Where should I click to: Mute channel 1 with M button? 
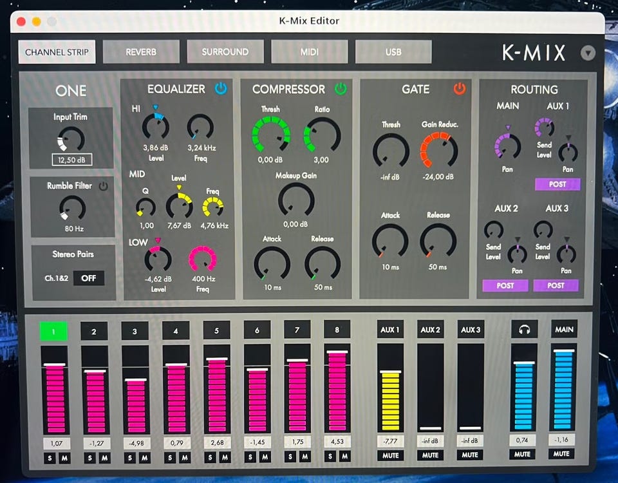[x=64, y=458]
